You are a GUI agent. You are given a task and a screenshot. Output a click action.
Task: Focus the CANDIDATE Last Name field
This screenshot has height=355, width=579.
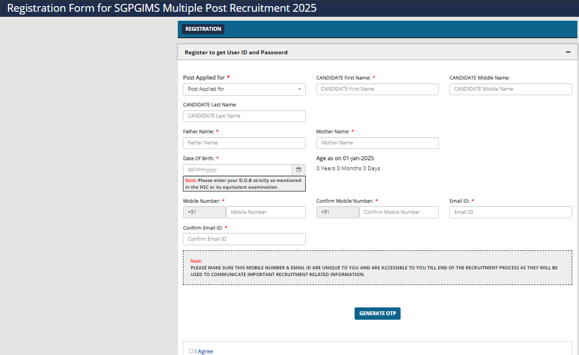(244, 116)
